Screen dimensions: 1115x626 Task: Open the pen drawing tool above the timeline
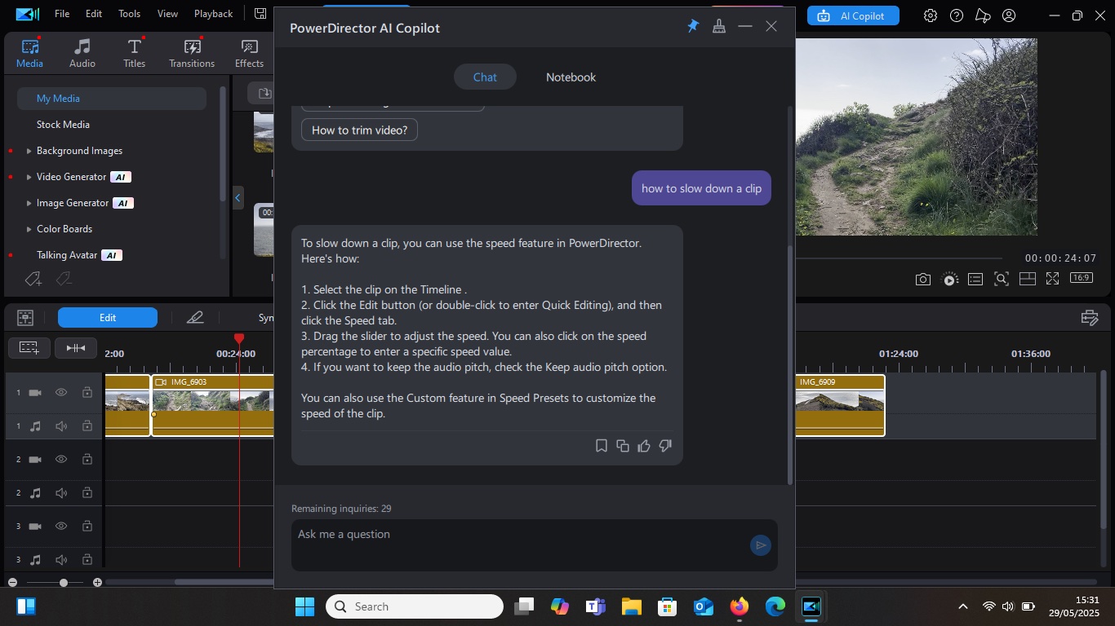[x=195, y=318]
